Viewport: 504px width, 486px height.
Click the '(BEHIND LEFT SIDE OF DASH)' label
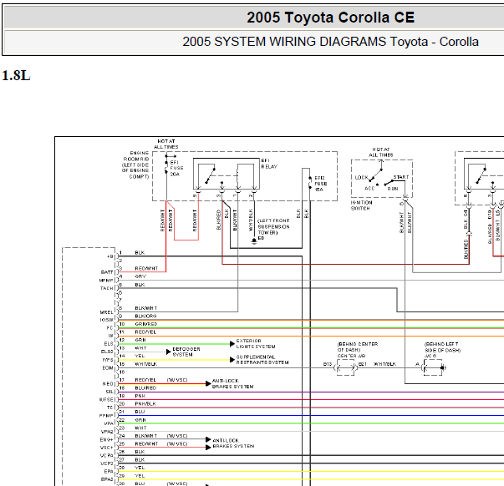(x=443, y=347)
